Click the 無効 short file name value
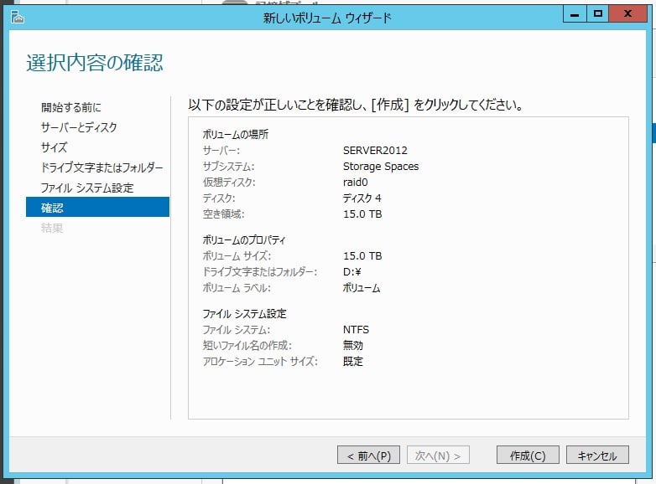 pos(352,345)
